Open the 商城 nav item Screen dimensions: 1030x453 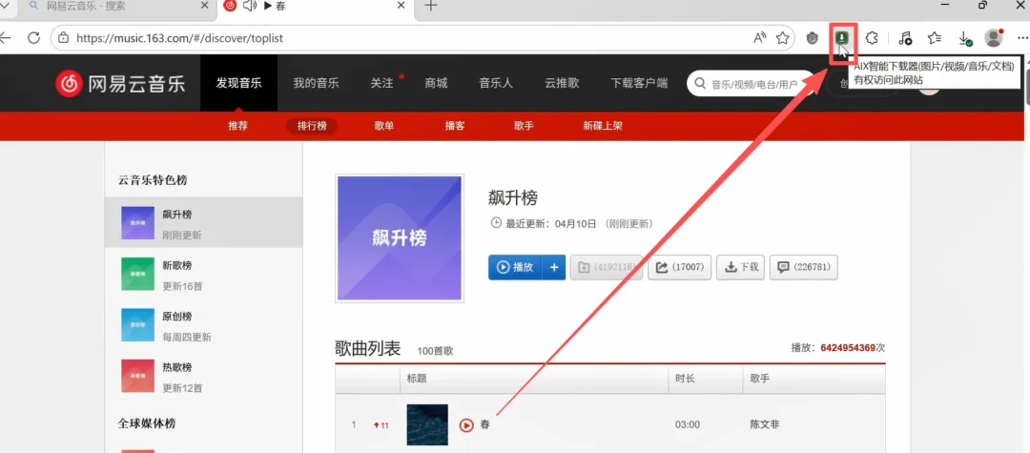pos(436,83)
